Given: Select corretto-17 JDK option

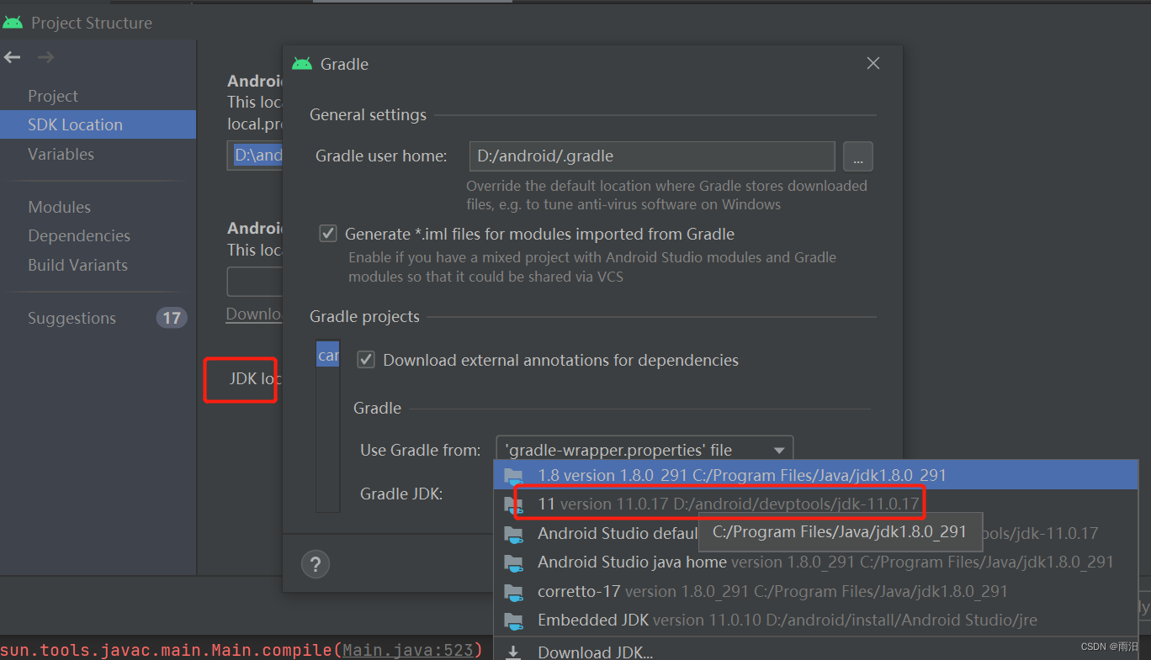Looking at the screenshot, I should (x=815, y=592).
